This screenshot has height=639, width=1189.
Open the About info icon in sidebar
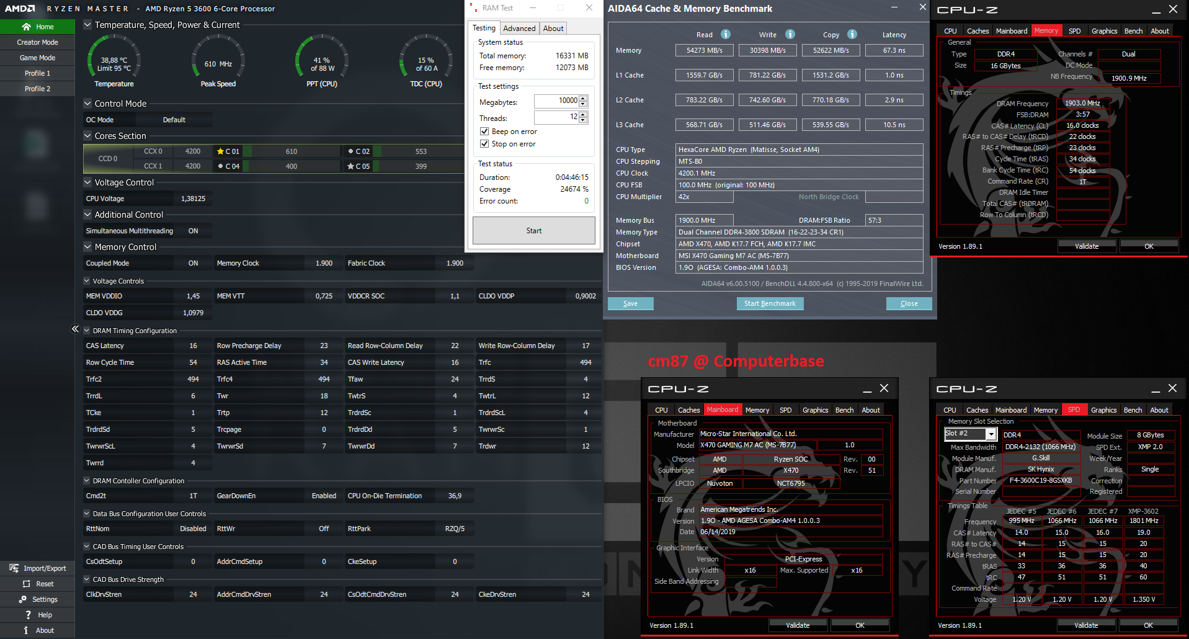click(x=25, y=630)
